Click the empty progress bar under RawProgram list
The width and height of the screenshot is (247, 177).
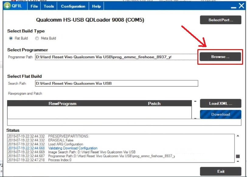(x=124, y=122)
